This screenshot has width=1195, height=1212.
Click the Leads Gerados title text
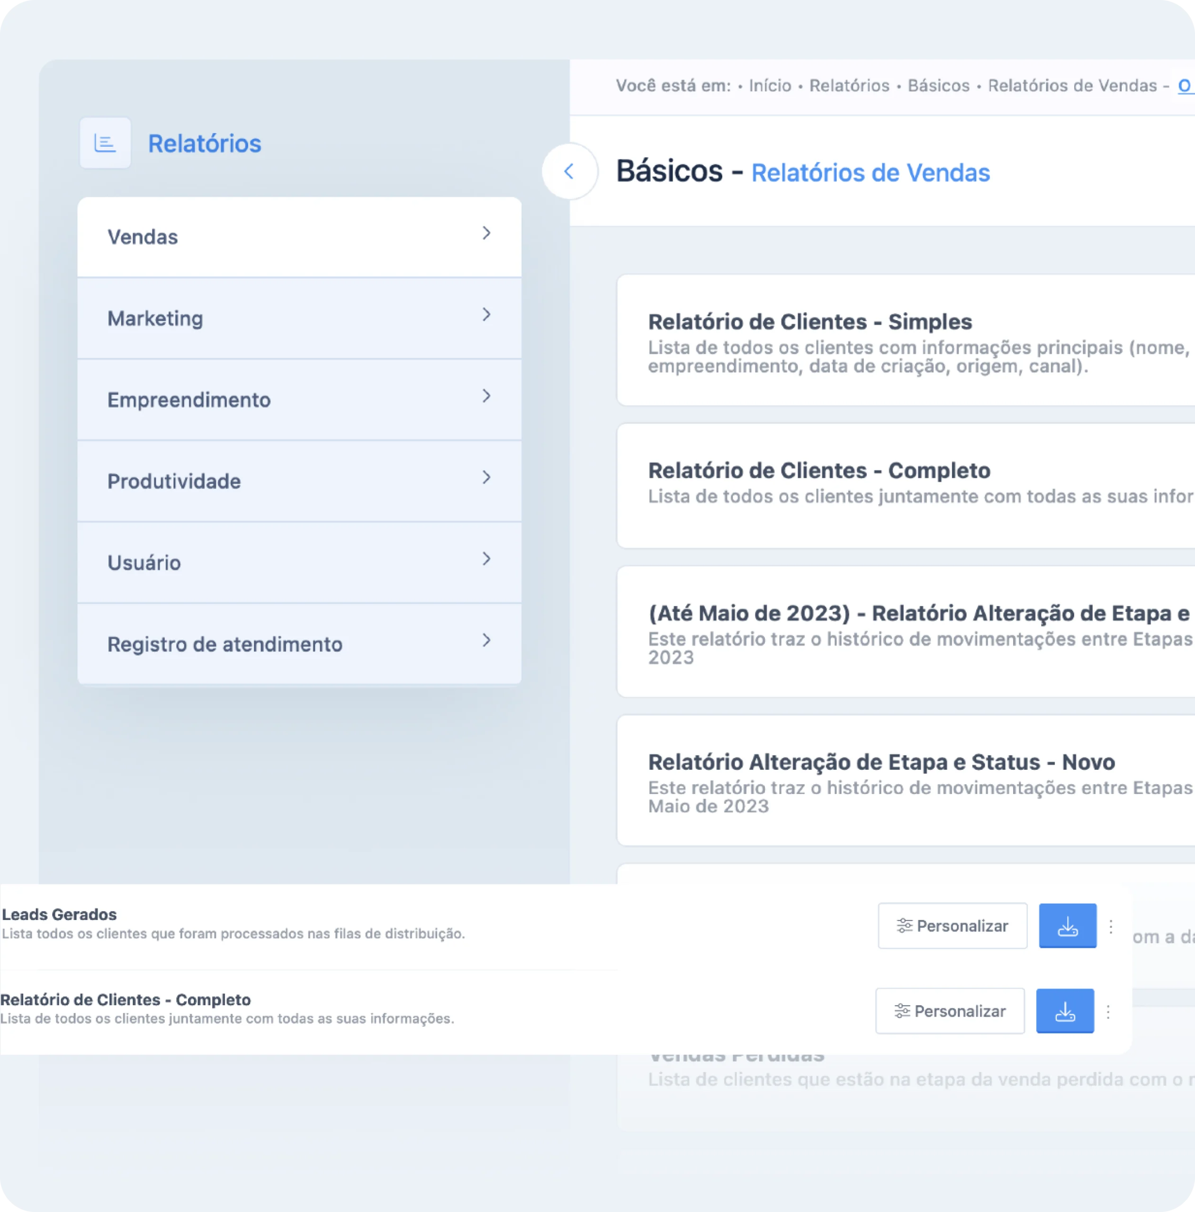[x=60, y=915]
